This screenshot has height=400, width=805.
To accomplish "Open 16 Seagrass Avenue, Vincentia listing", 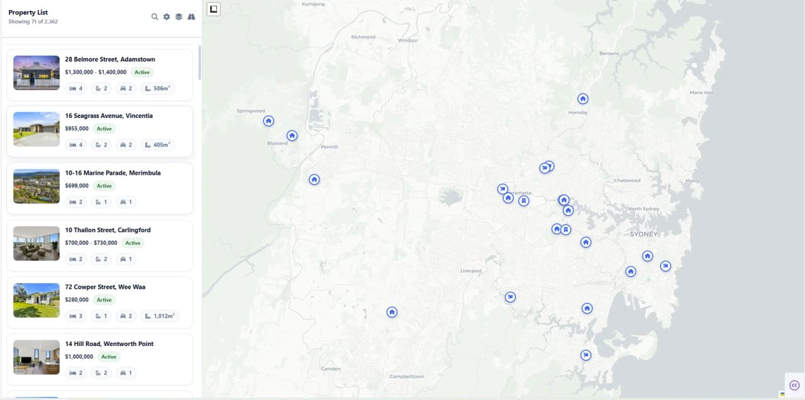I will [109, 116].
